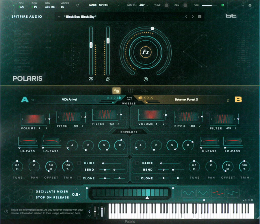260x224 pixels.
Task: Click the keyboard octave down arrow
Action: coord(90,216)
